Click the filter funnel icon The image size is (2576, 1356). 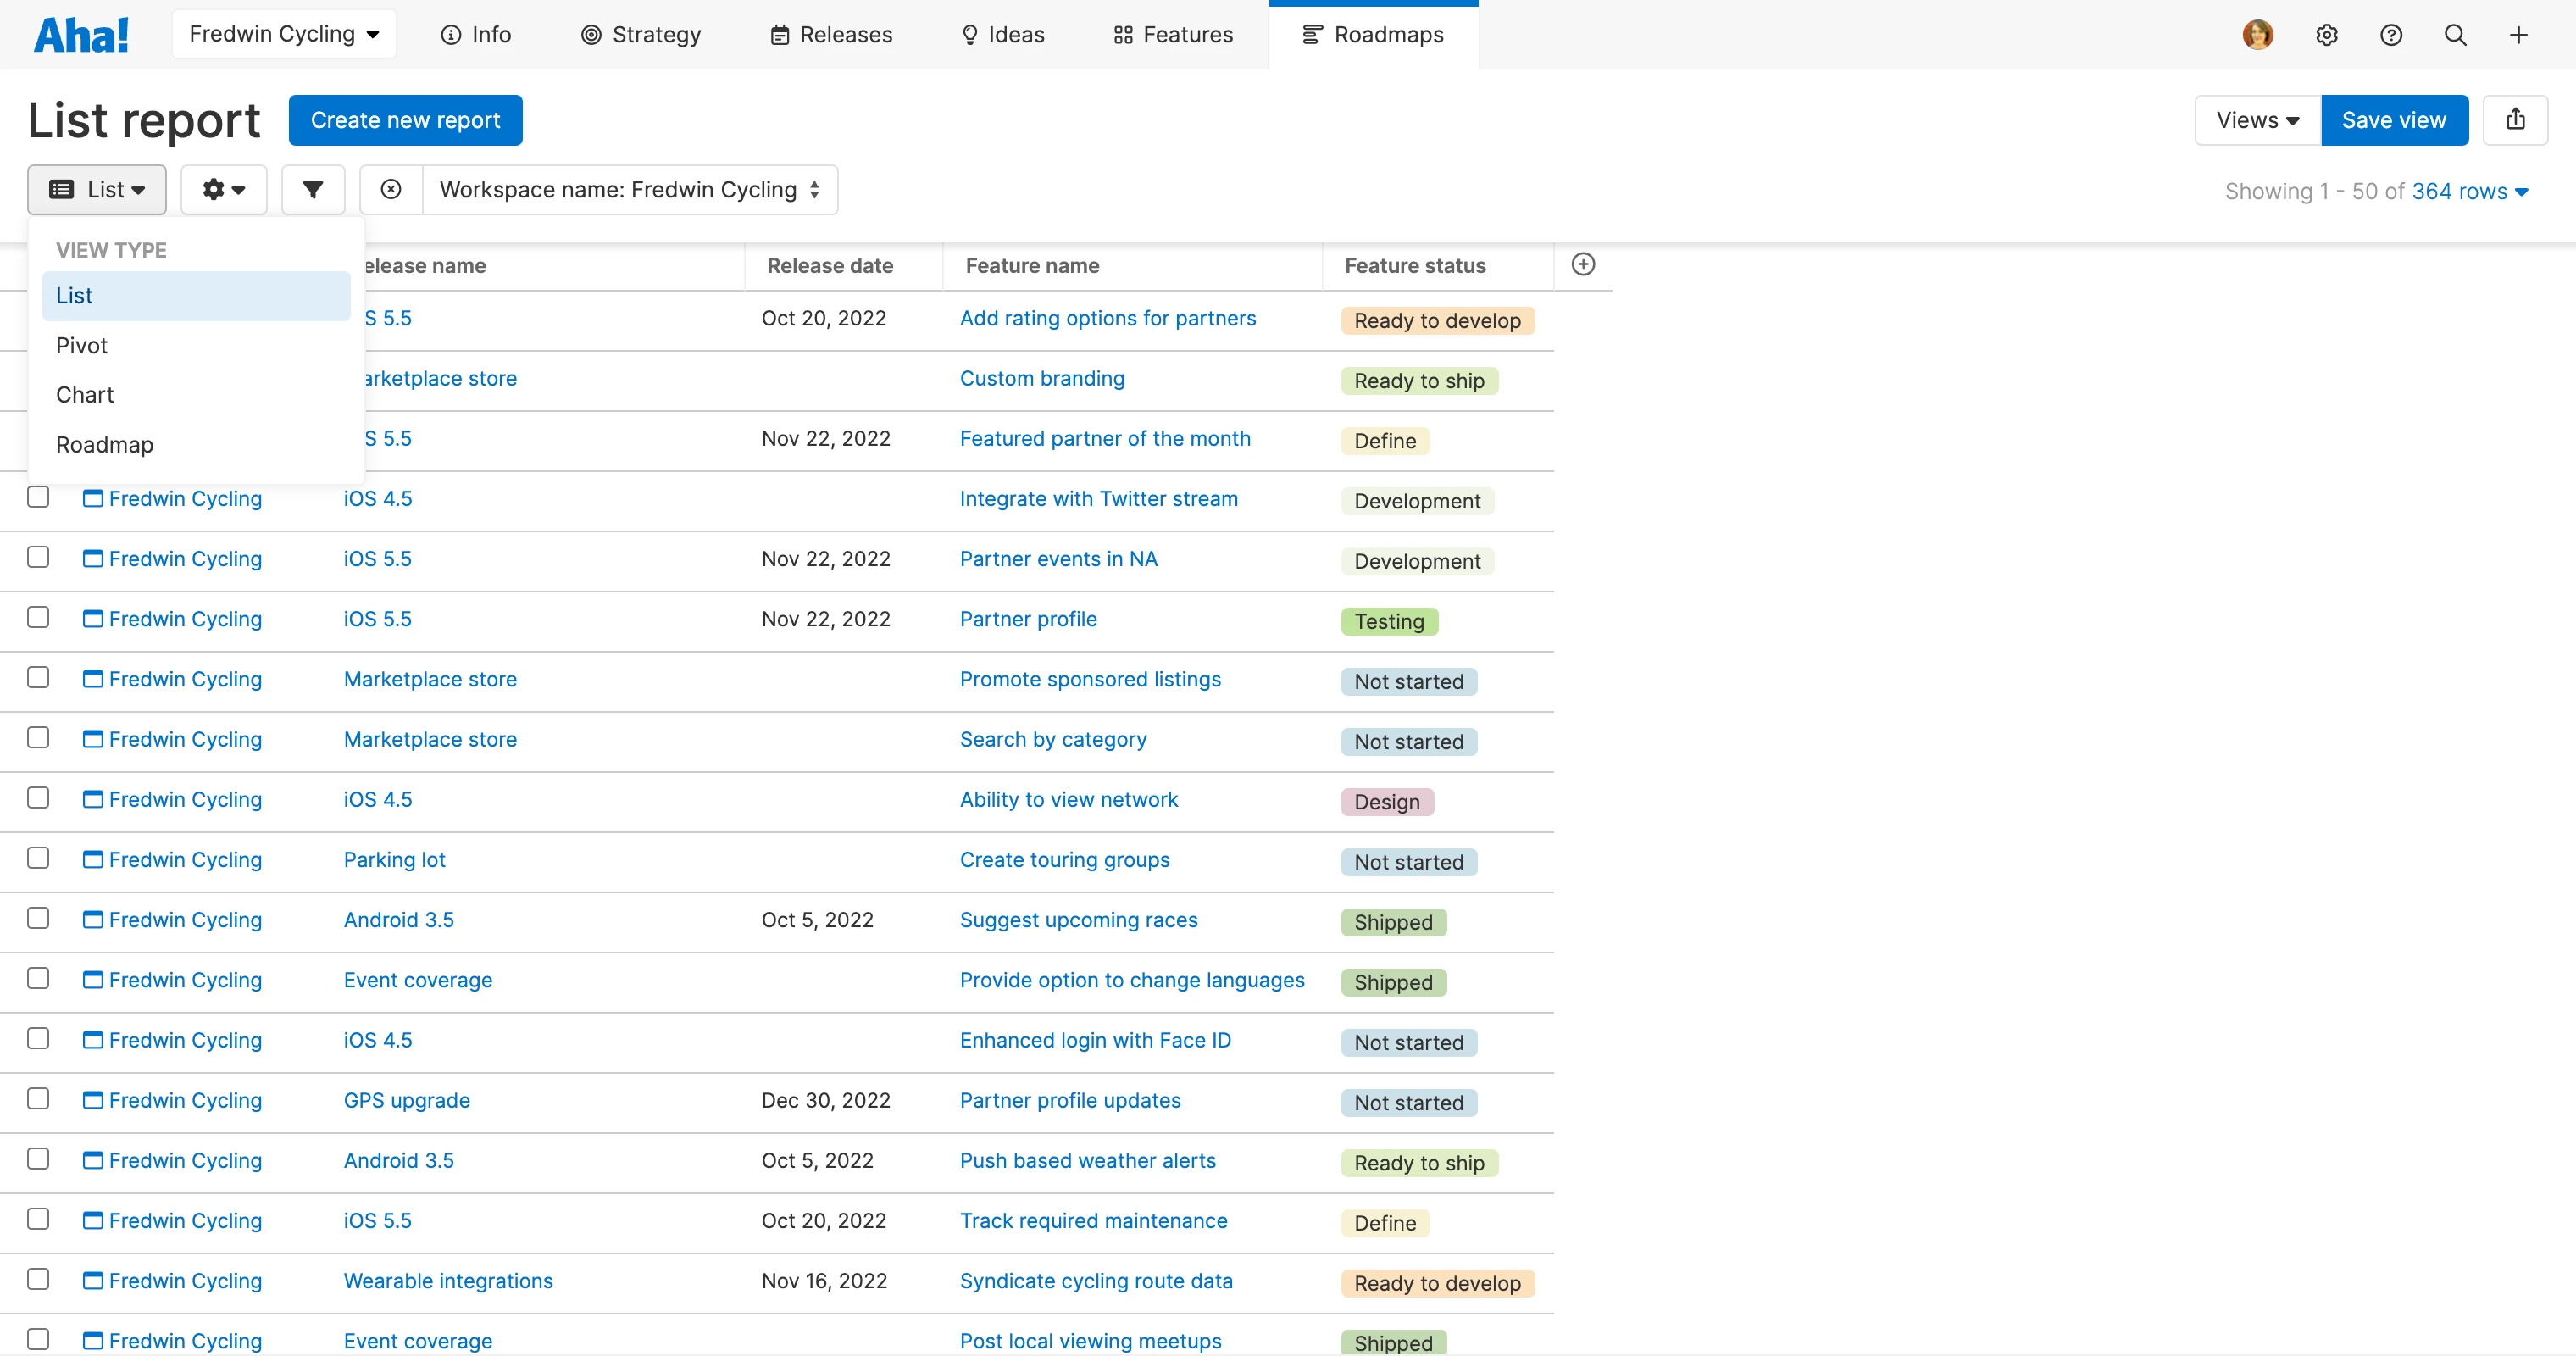coord(313,189)
